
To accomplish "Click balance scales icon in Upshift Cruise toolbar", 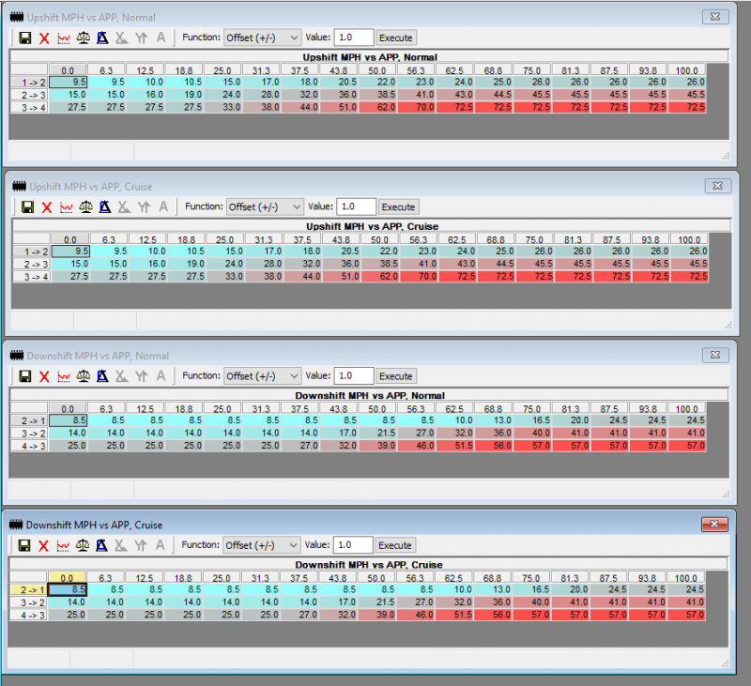I will coord(84,207).
